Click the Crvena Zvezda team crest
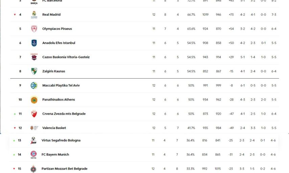The height and width of the screenshot is (173, 289). 34,114
